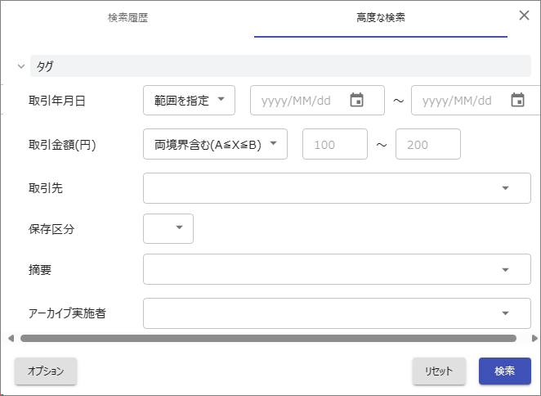
Task: Click the 検索 button
Action: (x=504, y=371)
